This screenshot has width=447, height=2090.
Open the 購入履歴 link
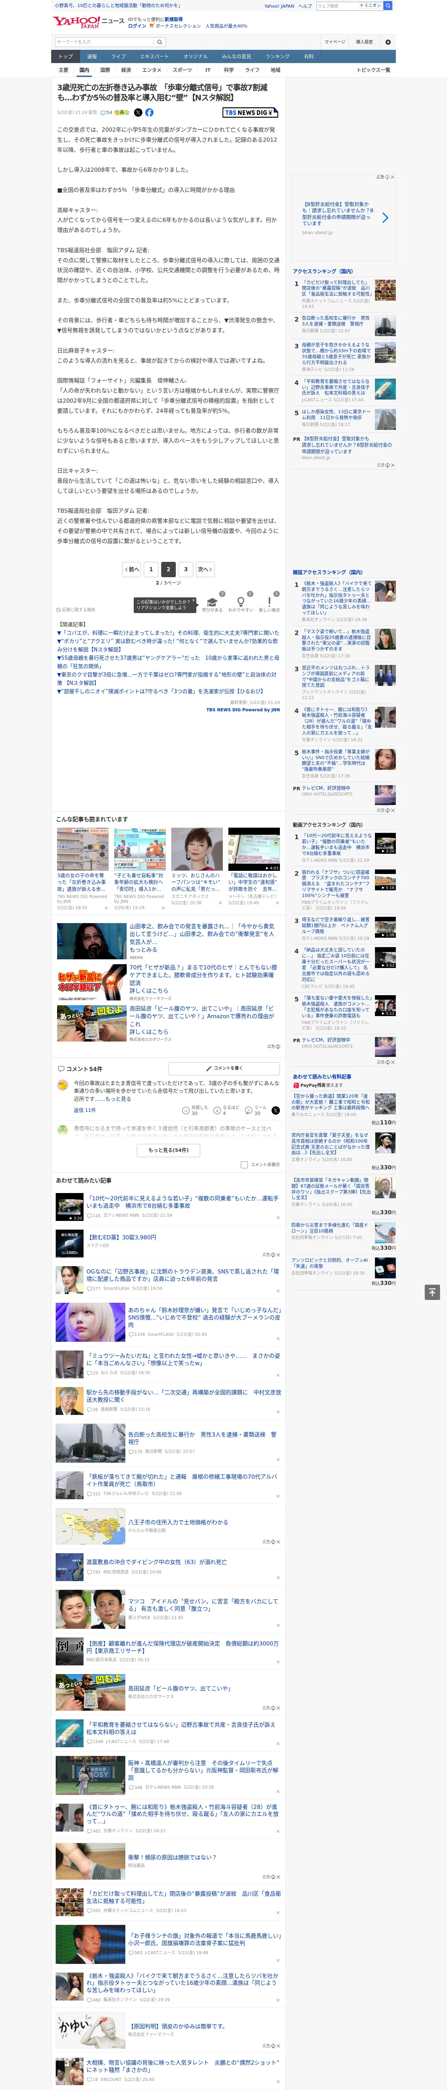coord(364,41)
